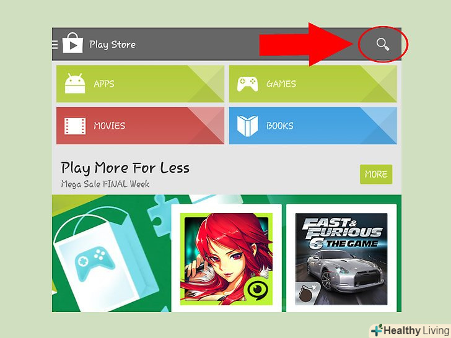Tap the Play Store shopping bag logo
Screen dimensions: 451x338
click(72, 43)
